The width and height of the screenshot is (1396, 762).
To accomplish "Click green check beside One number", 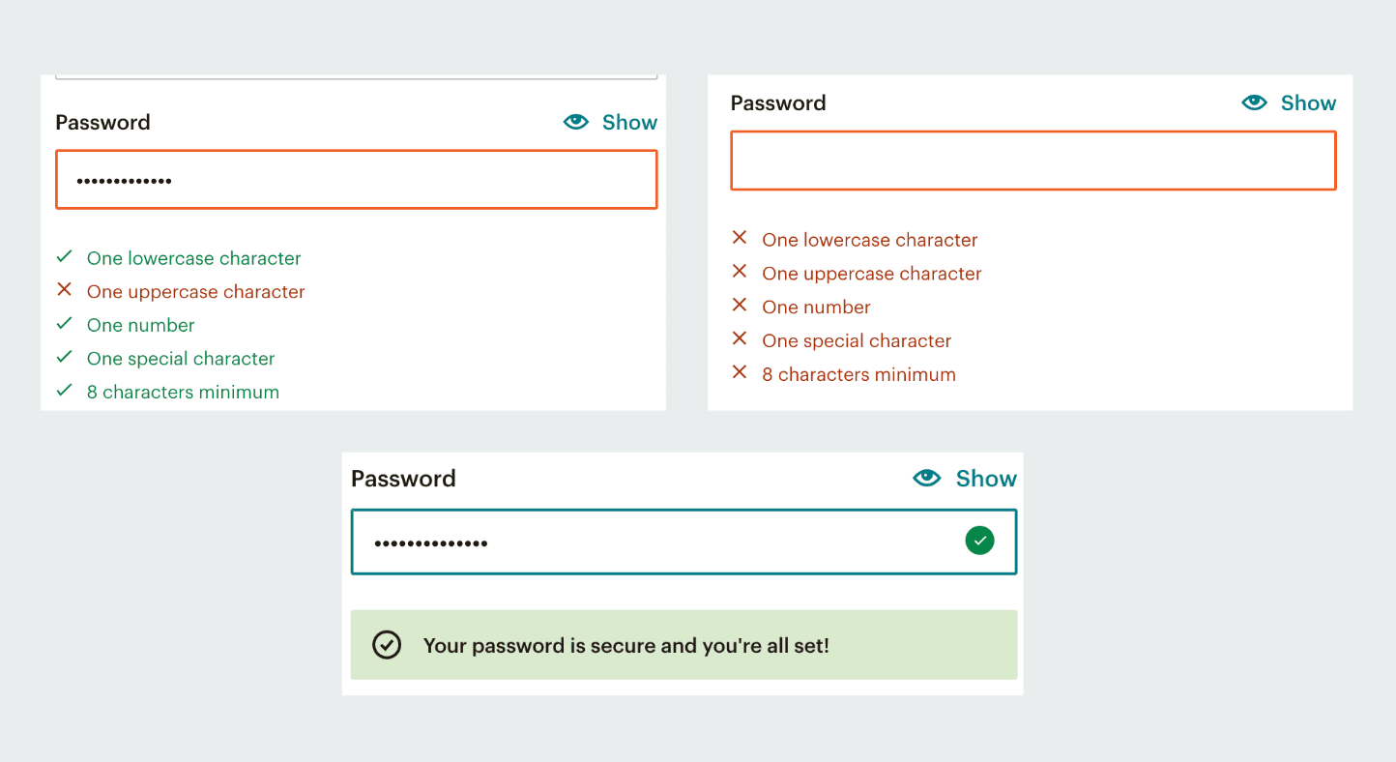I will click(65, 324).
